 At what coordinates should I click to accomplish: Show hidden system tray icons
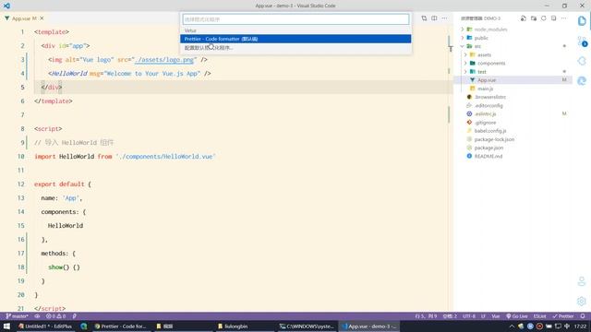(512, 326)
